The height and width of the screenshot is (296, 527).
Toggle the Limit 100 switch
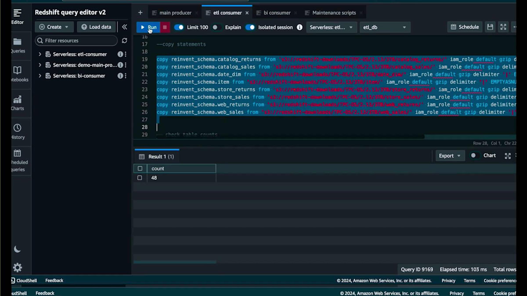[x=179, y=27]
